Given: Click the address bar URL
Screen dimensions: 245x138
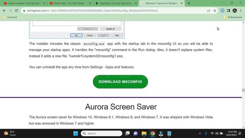Looking at the screenshot, I should click(x=92, y=11).
